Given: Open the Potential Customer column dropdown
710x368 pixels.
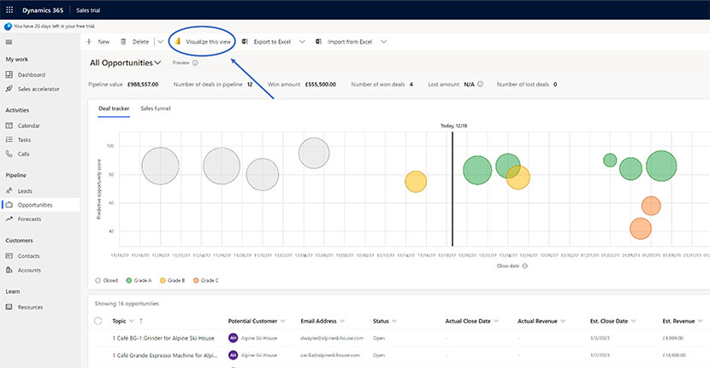Looking at the screenshot, I should point(283,321).
